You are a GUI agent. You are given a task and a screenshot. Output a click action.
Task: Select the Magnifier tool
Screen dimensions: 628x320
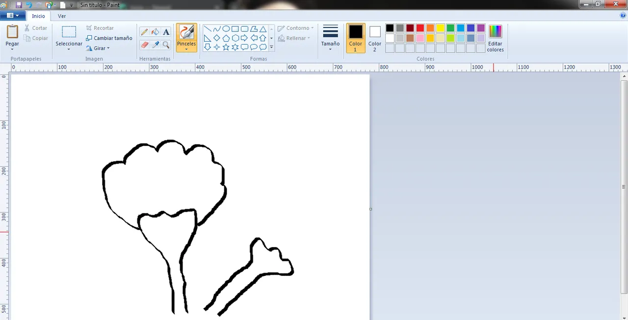[x=166, y=45]
